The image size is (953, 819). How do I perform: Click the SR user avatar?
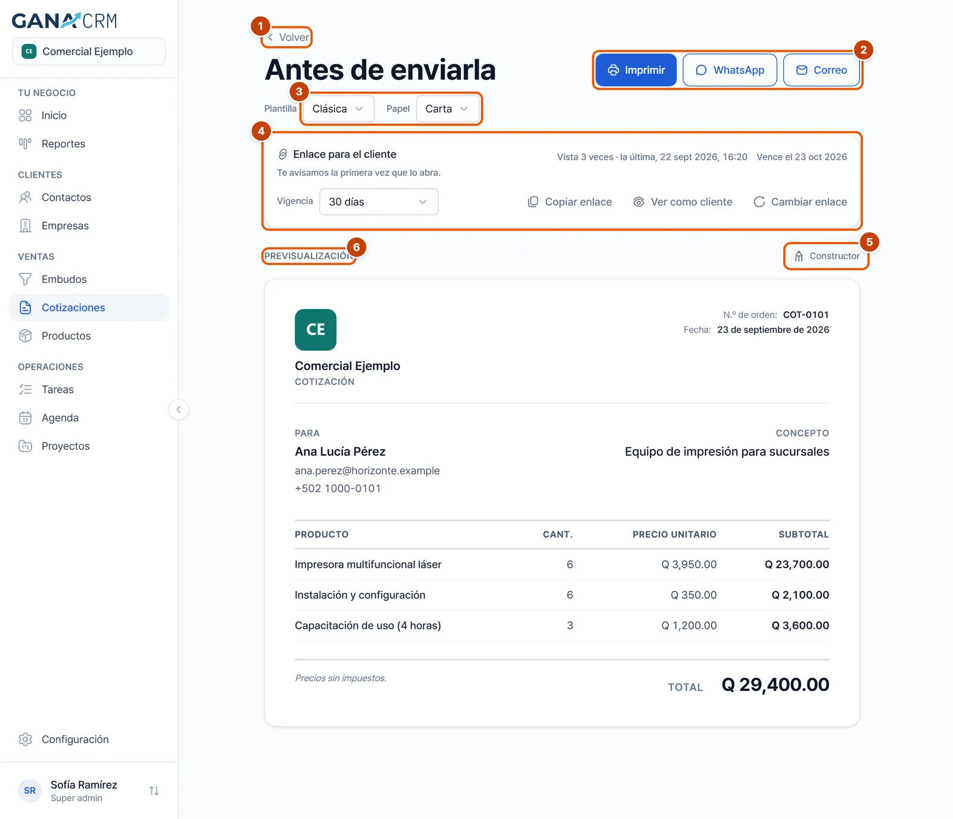point(30,790)
